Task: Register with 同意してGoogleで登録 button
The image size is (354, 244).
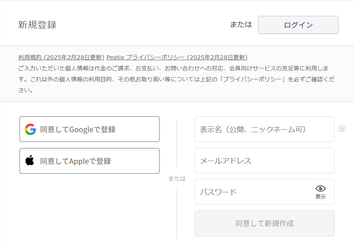Action: (90, 129)
